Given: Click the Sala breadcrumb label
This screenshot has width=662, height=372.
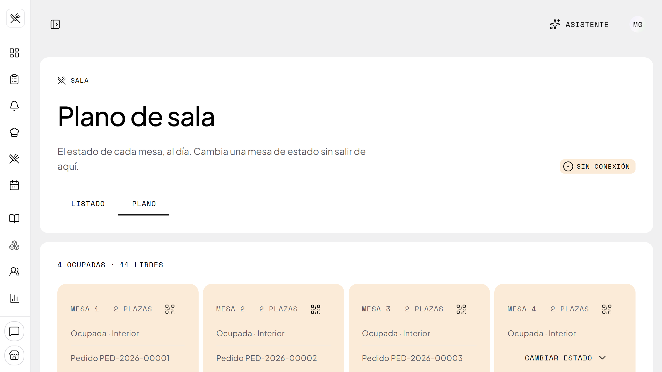Looking at the screenshot, I should pos(79,80).
